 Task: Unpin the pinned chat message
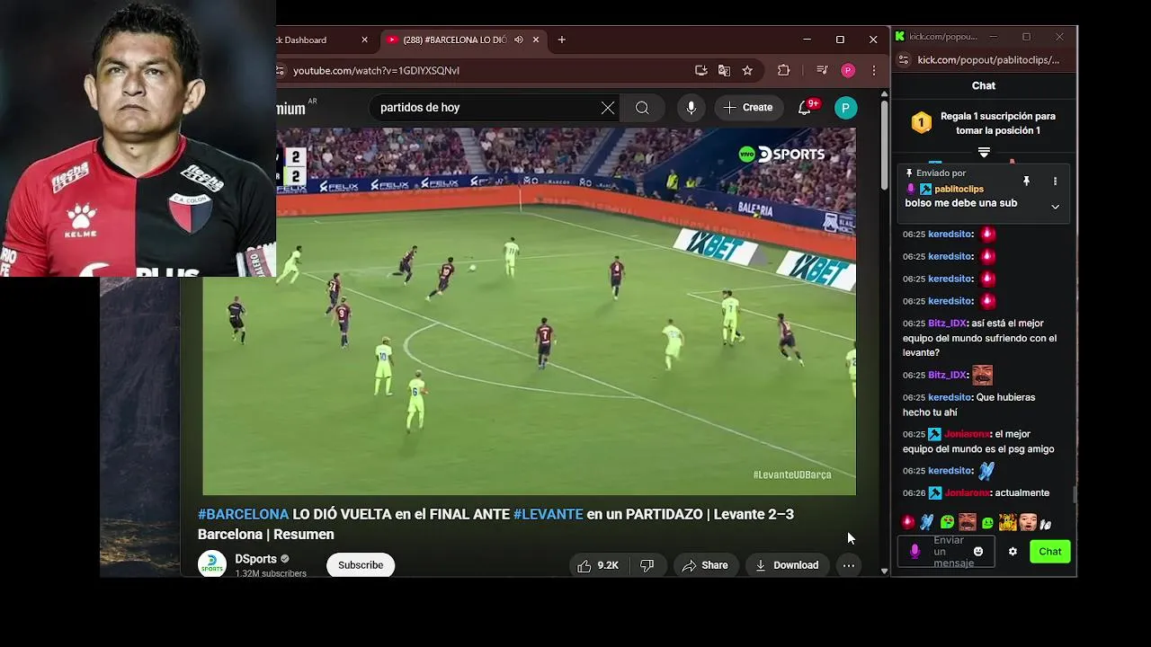click(x=1026, y=182)
